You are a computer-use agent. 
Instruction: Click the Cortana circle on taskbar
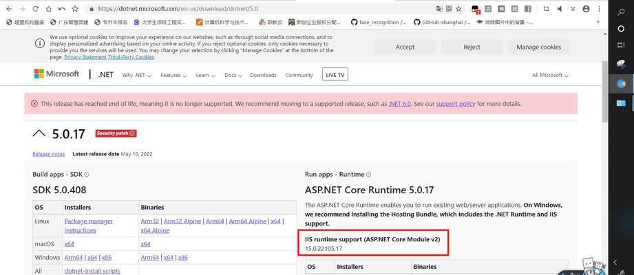pyautogui.click(x=621, y=29)
